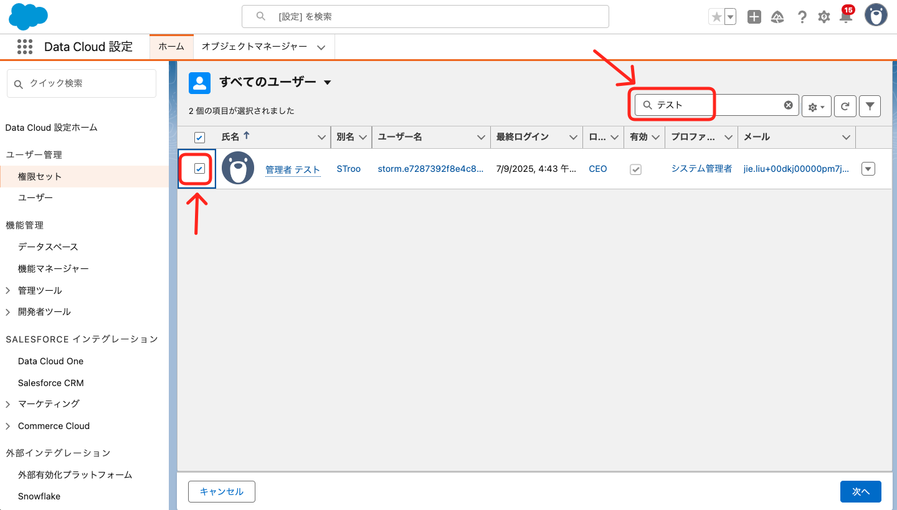
Task: Open notifications bell icon
Action: pos(846,17)
